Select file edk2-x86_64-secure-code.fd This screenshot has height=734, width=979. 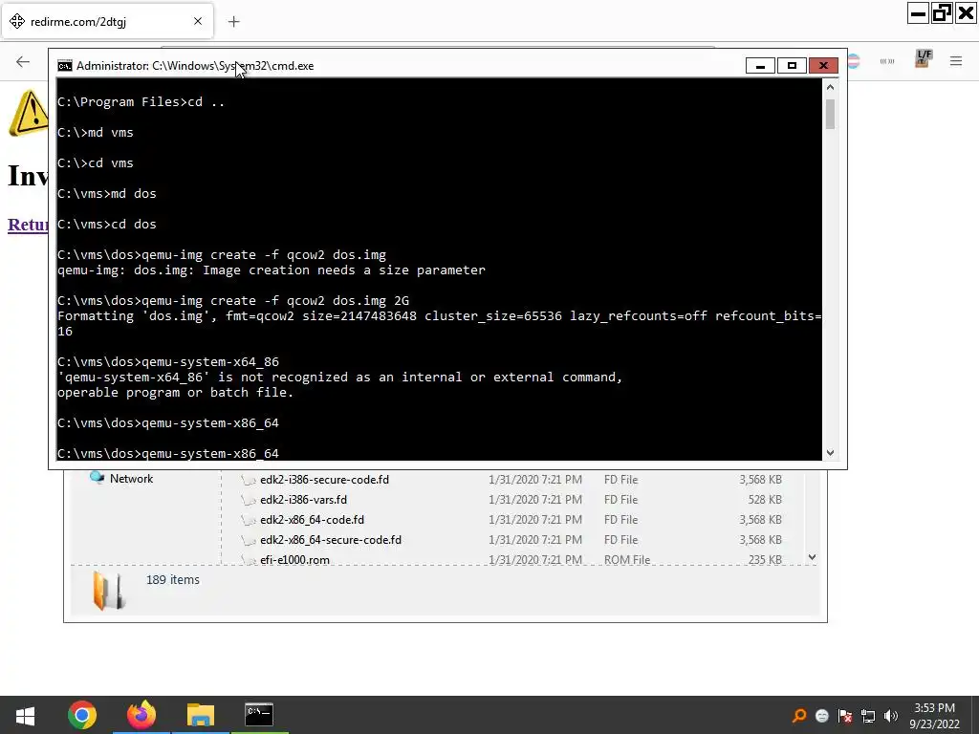[x=330, y=539]
